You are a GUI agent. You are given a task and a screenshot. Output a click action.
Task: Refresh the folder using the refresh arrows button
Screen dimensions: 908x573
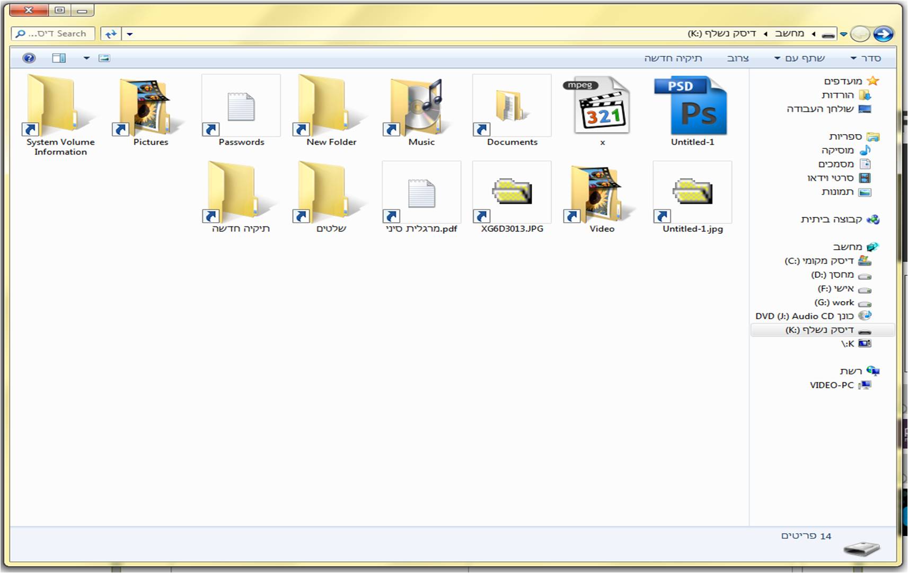(x=111, y=34)
